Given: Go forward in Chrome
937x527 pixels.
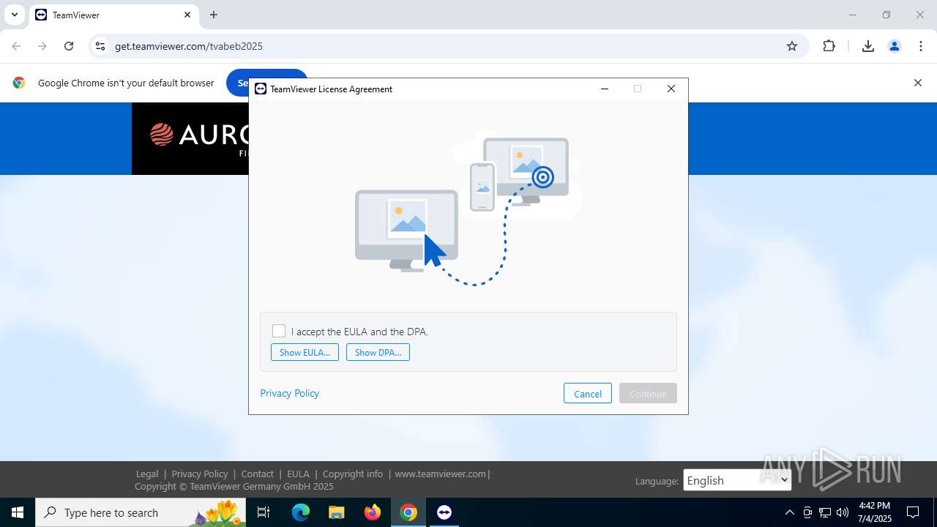Looking at the screenshot, I should tap(42, 46).
